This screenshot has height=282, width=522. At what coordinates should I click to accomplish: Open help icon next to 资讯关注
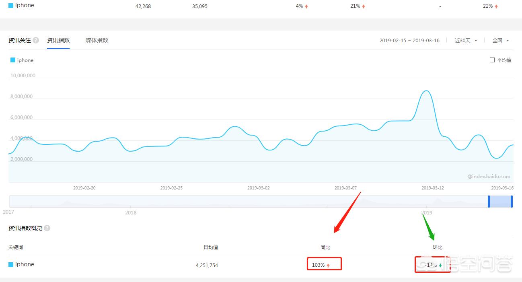36,40
